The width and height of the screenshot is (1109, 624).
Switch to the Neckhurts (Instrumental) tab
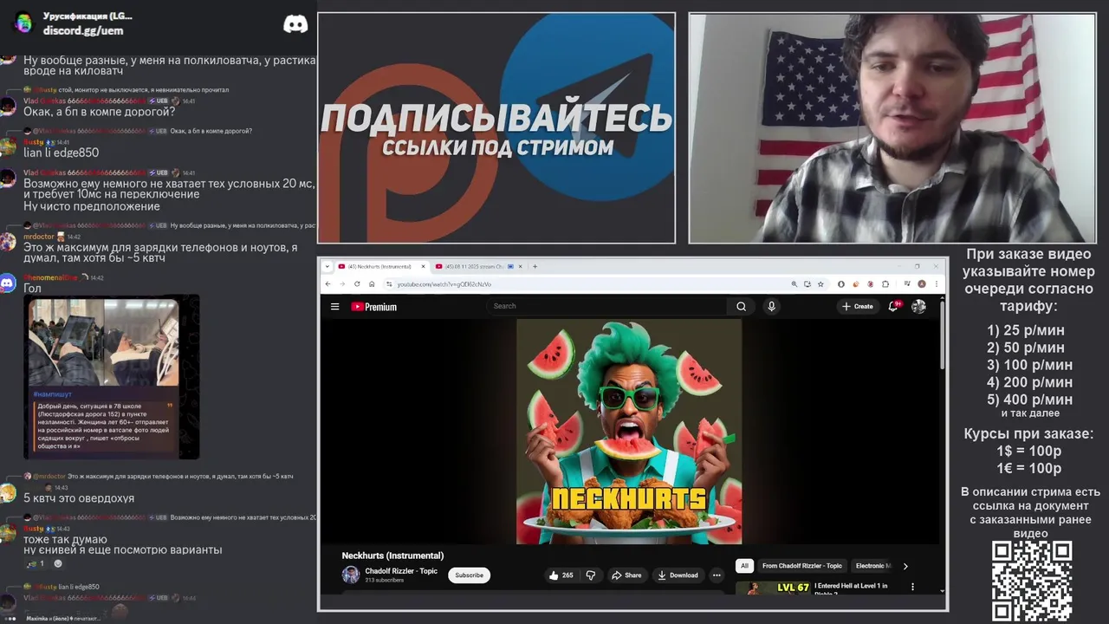pyautogui.click(x=379, y=266)
